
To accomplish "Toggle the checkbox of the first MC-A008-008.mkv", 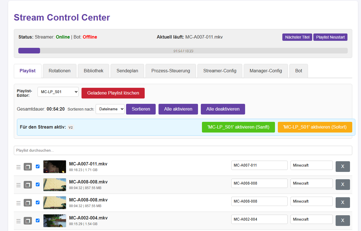I will pos(38,185).
